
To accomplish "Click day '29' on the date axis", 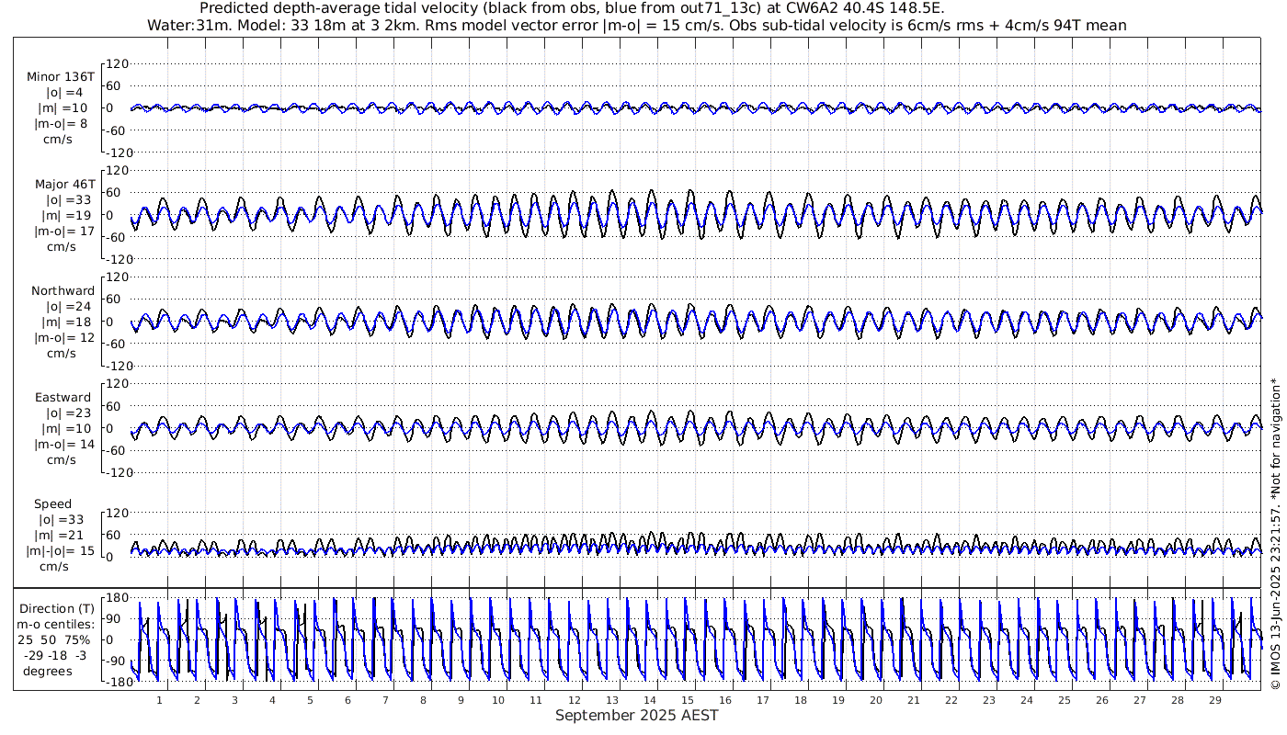I will click(x=1215, y=700).
